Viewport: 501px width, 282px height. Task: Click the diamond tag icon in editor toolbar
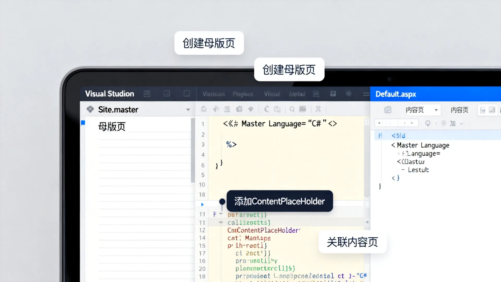click(x=251, y=109)
